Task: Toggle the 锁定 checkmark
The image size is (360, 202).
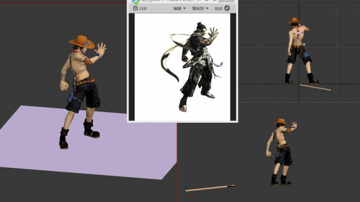Action: click(227, 9)
